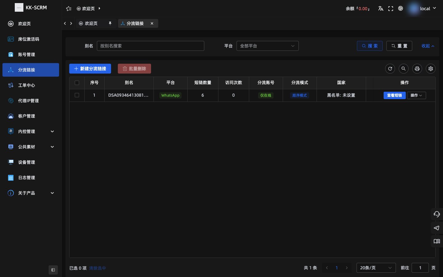Screen dimensions: 443x277
Task: Open the 20条/页 page size dropdown
Action: point(376,268)
